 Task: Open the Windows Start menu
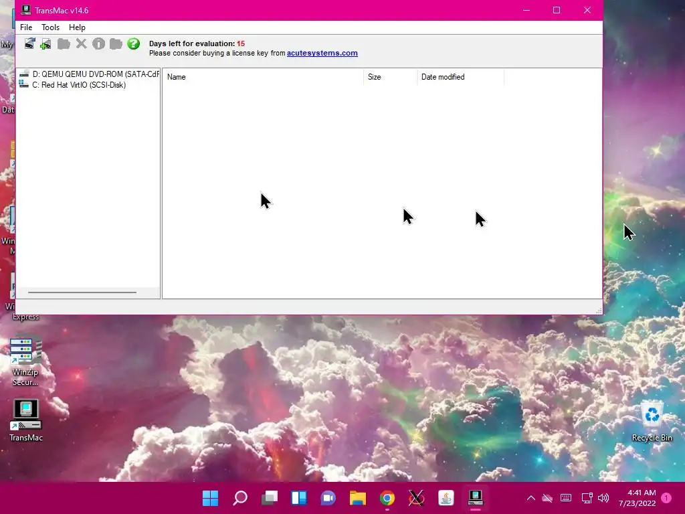pyautogui.click(x=210, y=498)
